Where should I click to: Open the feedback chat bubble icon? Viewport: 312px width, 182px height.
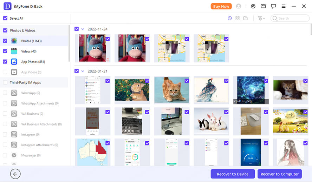(273, 6)
